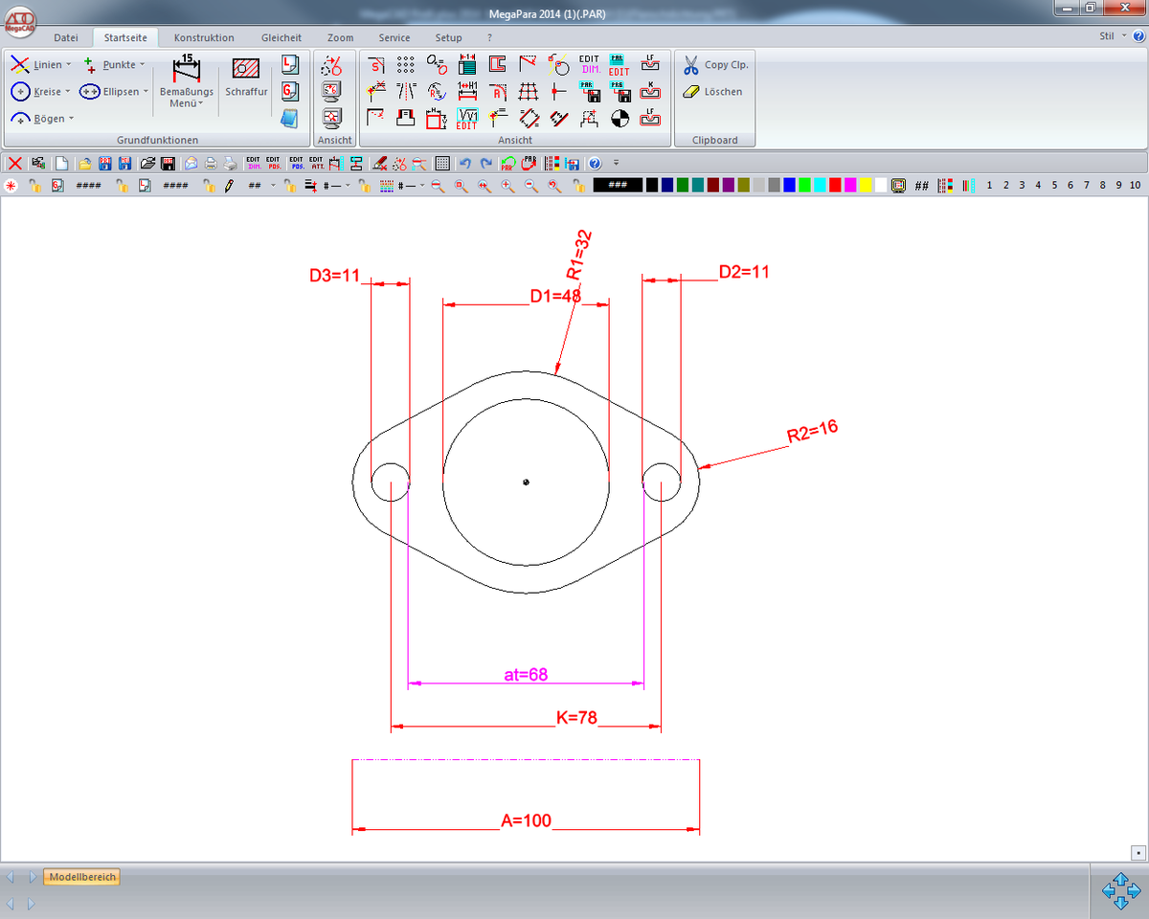
Task: Toggle the first yellow padlock icon
Action: click(x=34, y=186)
